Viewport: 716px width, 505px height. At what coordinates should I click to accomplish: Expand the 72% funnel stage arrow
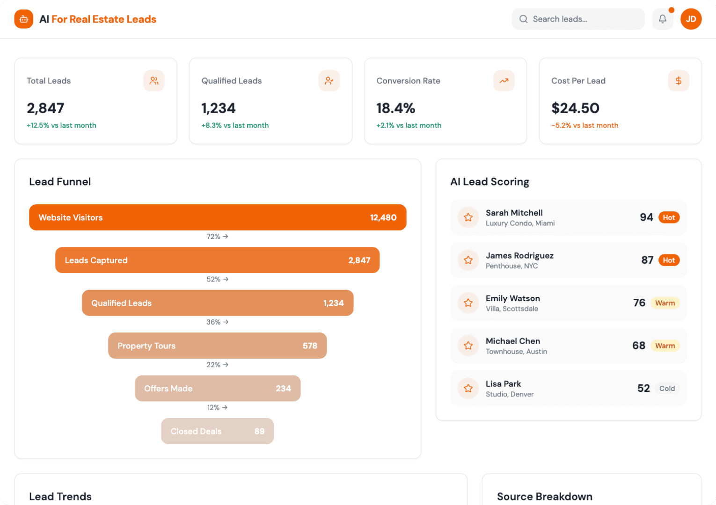217,237
